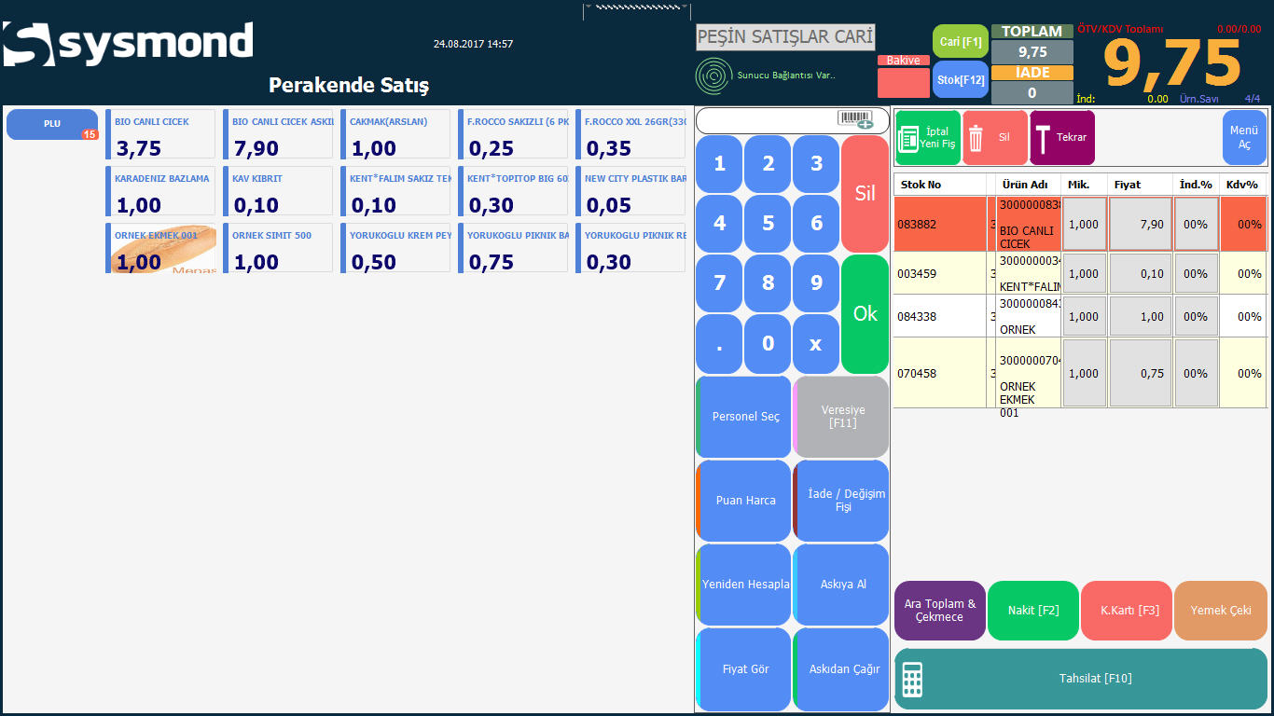Click Puan Harca button
The width and height of the screenshot is (1274, 716).
(x=744, y=501)
